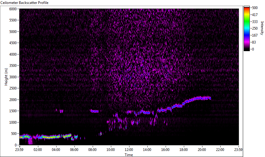Click the 'Time' axis label

[129, 155]
